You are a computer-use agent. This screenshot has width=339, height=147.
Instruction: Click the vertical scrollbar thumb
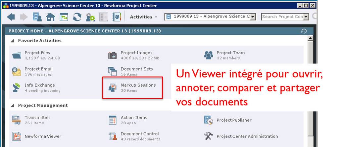[310, 89]
